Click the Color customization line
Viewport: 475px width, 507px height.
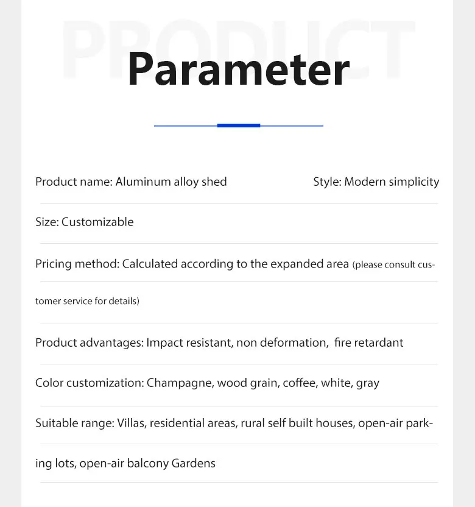point(207,383)
